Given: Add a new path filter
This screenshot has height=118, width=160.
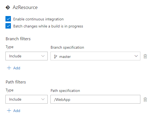Looking at the screenshot, I should click(14, 111).
